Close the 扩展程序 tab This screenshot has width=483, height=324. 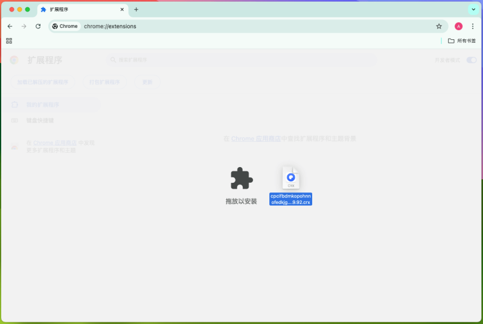122,10
